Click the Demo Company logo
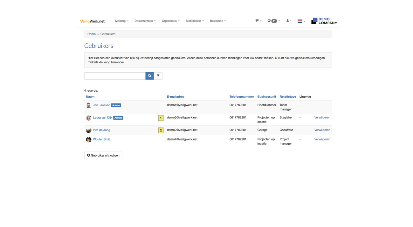The width and height of the screenshot is (413, 227). pyautogui.click(x=324, y=21)
